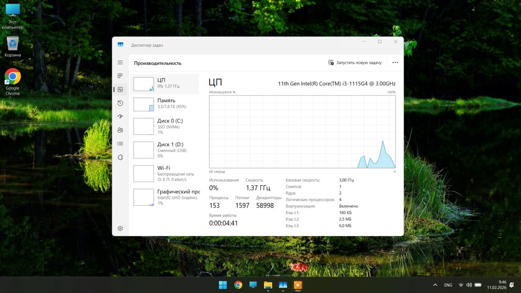The height and width of the screenshot is (293, 521).
Task: Open the Services page icon
Action: tap(120, 158)
